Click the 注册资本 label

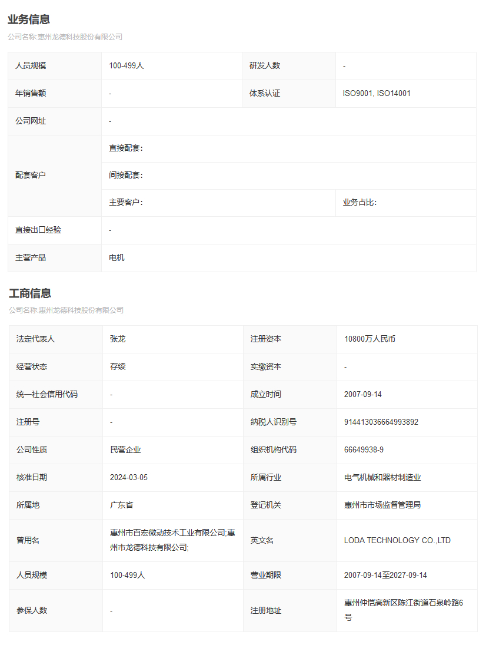[x=266, y=339]
